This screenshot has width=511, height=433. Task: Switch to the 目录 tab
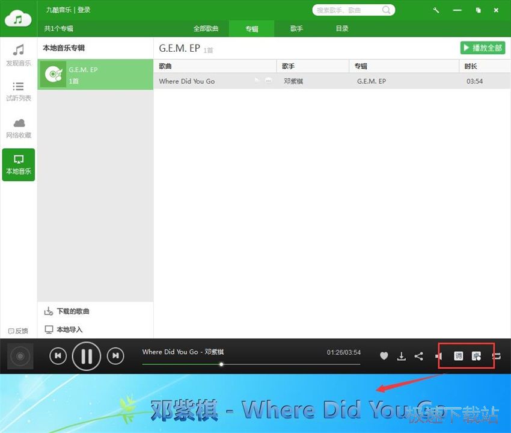pyautogui.click(x=342, y=28)
